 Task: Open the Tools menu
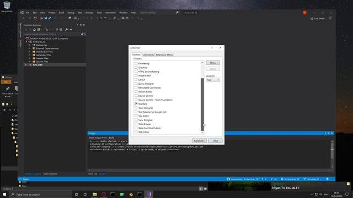tap(99, 13)
